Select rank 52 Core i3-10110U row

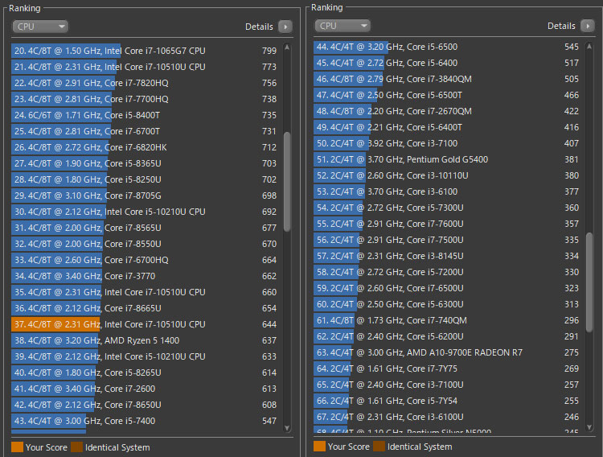448,175
